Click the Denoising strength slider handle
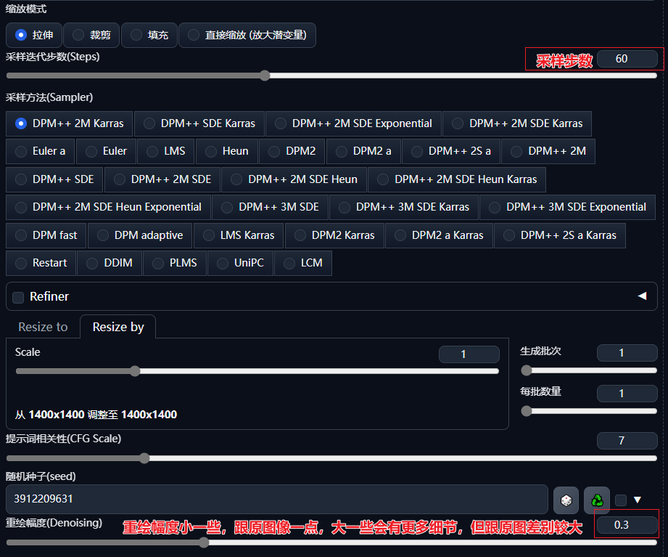The height and width of the screenshot is (557, 668). (x=204, y=542)
